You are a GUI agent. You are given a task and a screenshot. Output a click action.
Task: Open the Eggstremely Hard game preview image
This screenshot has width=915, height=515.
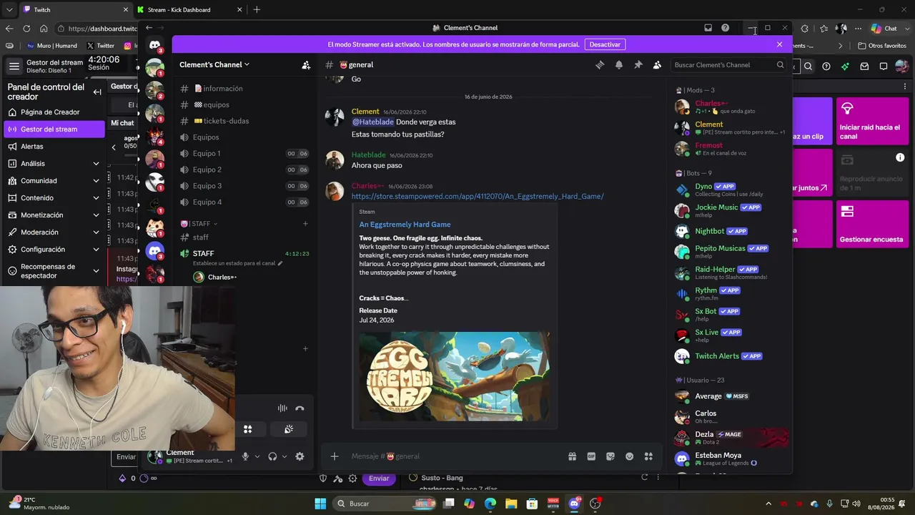(454, 376)
